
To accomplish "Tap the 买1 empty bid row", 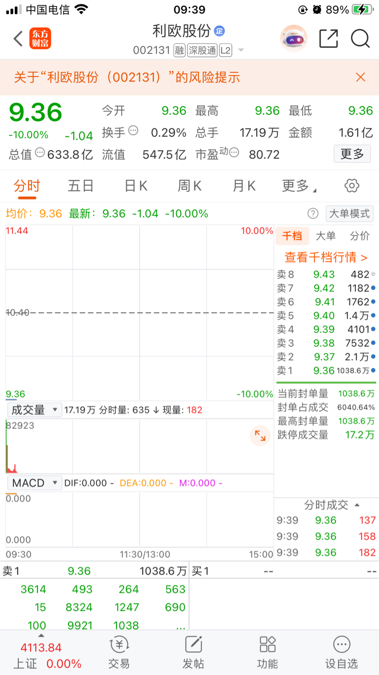I will [x=284, y=571].
